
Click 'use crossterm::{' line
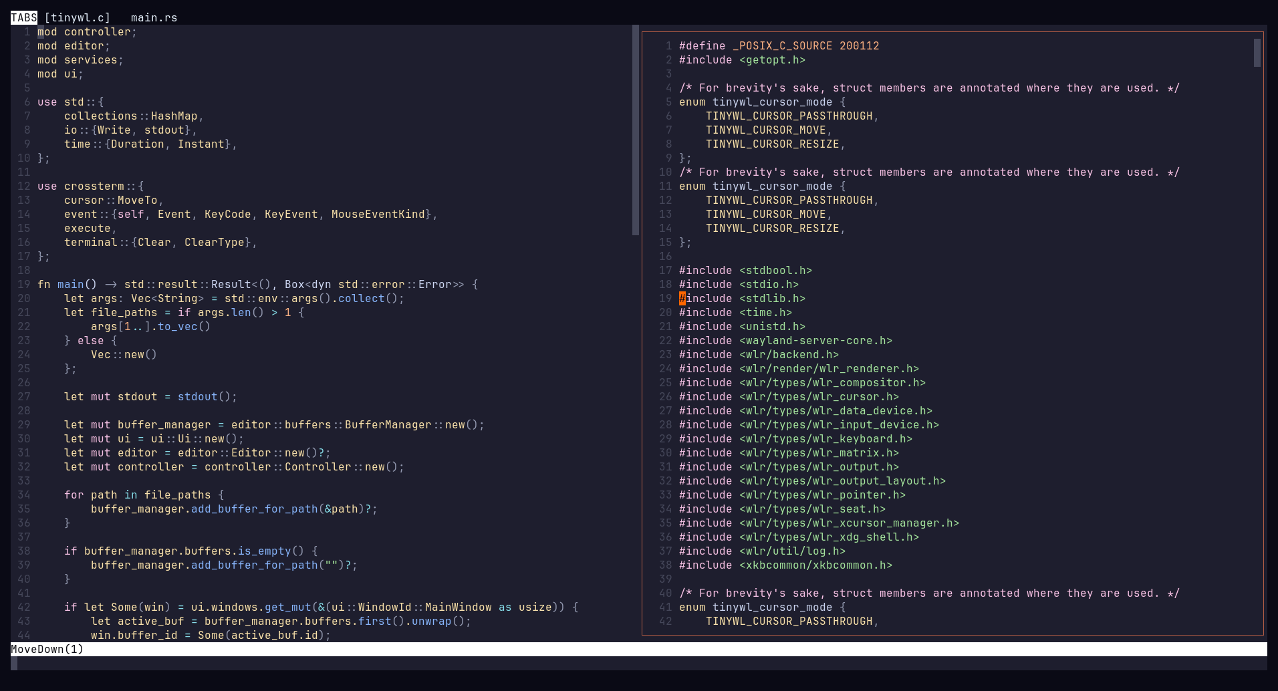coord(91,186)
